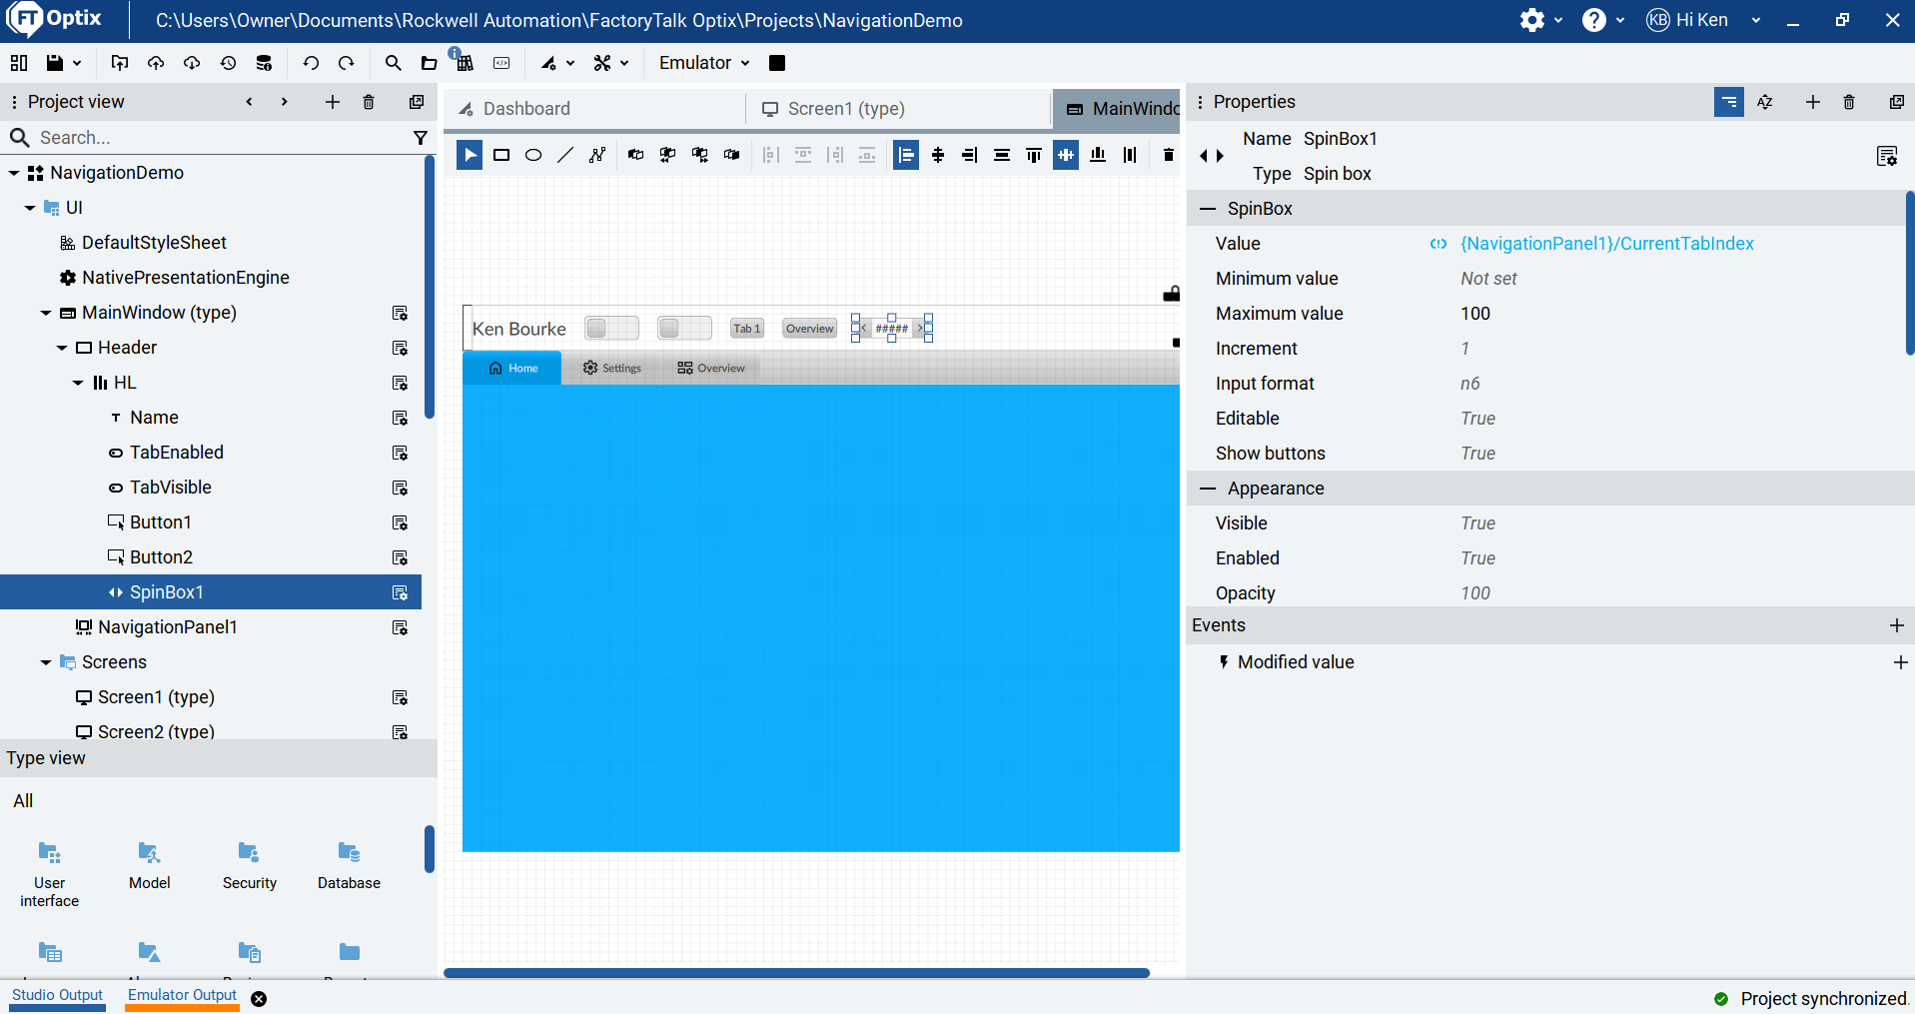
Task: Toggle the align left button
Action: [906, 155]
